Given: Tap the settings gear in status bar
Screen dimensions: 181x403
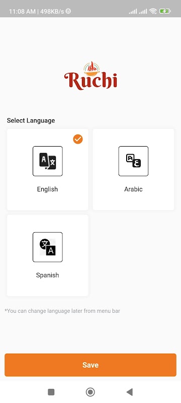Looking at the screenshot, I should coord(68,11).
